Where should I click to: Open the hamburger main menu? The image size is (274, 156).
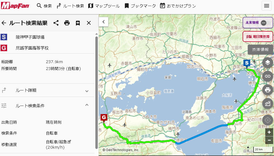tap(266, 6)
